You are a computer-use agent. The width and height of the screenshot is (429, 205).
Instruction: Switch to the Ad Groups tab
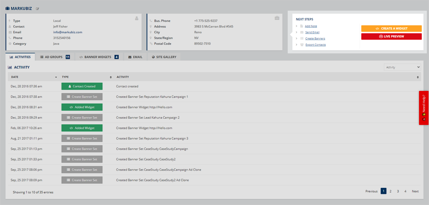(x=55, y=57)
